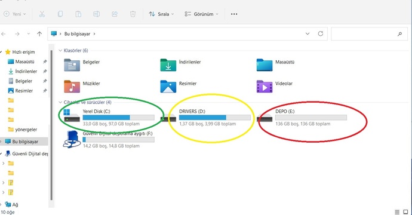Click the sidebar vertical scrollbar
The height and width of the screenshot is (215, 412).
51,125
